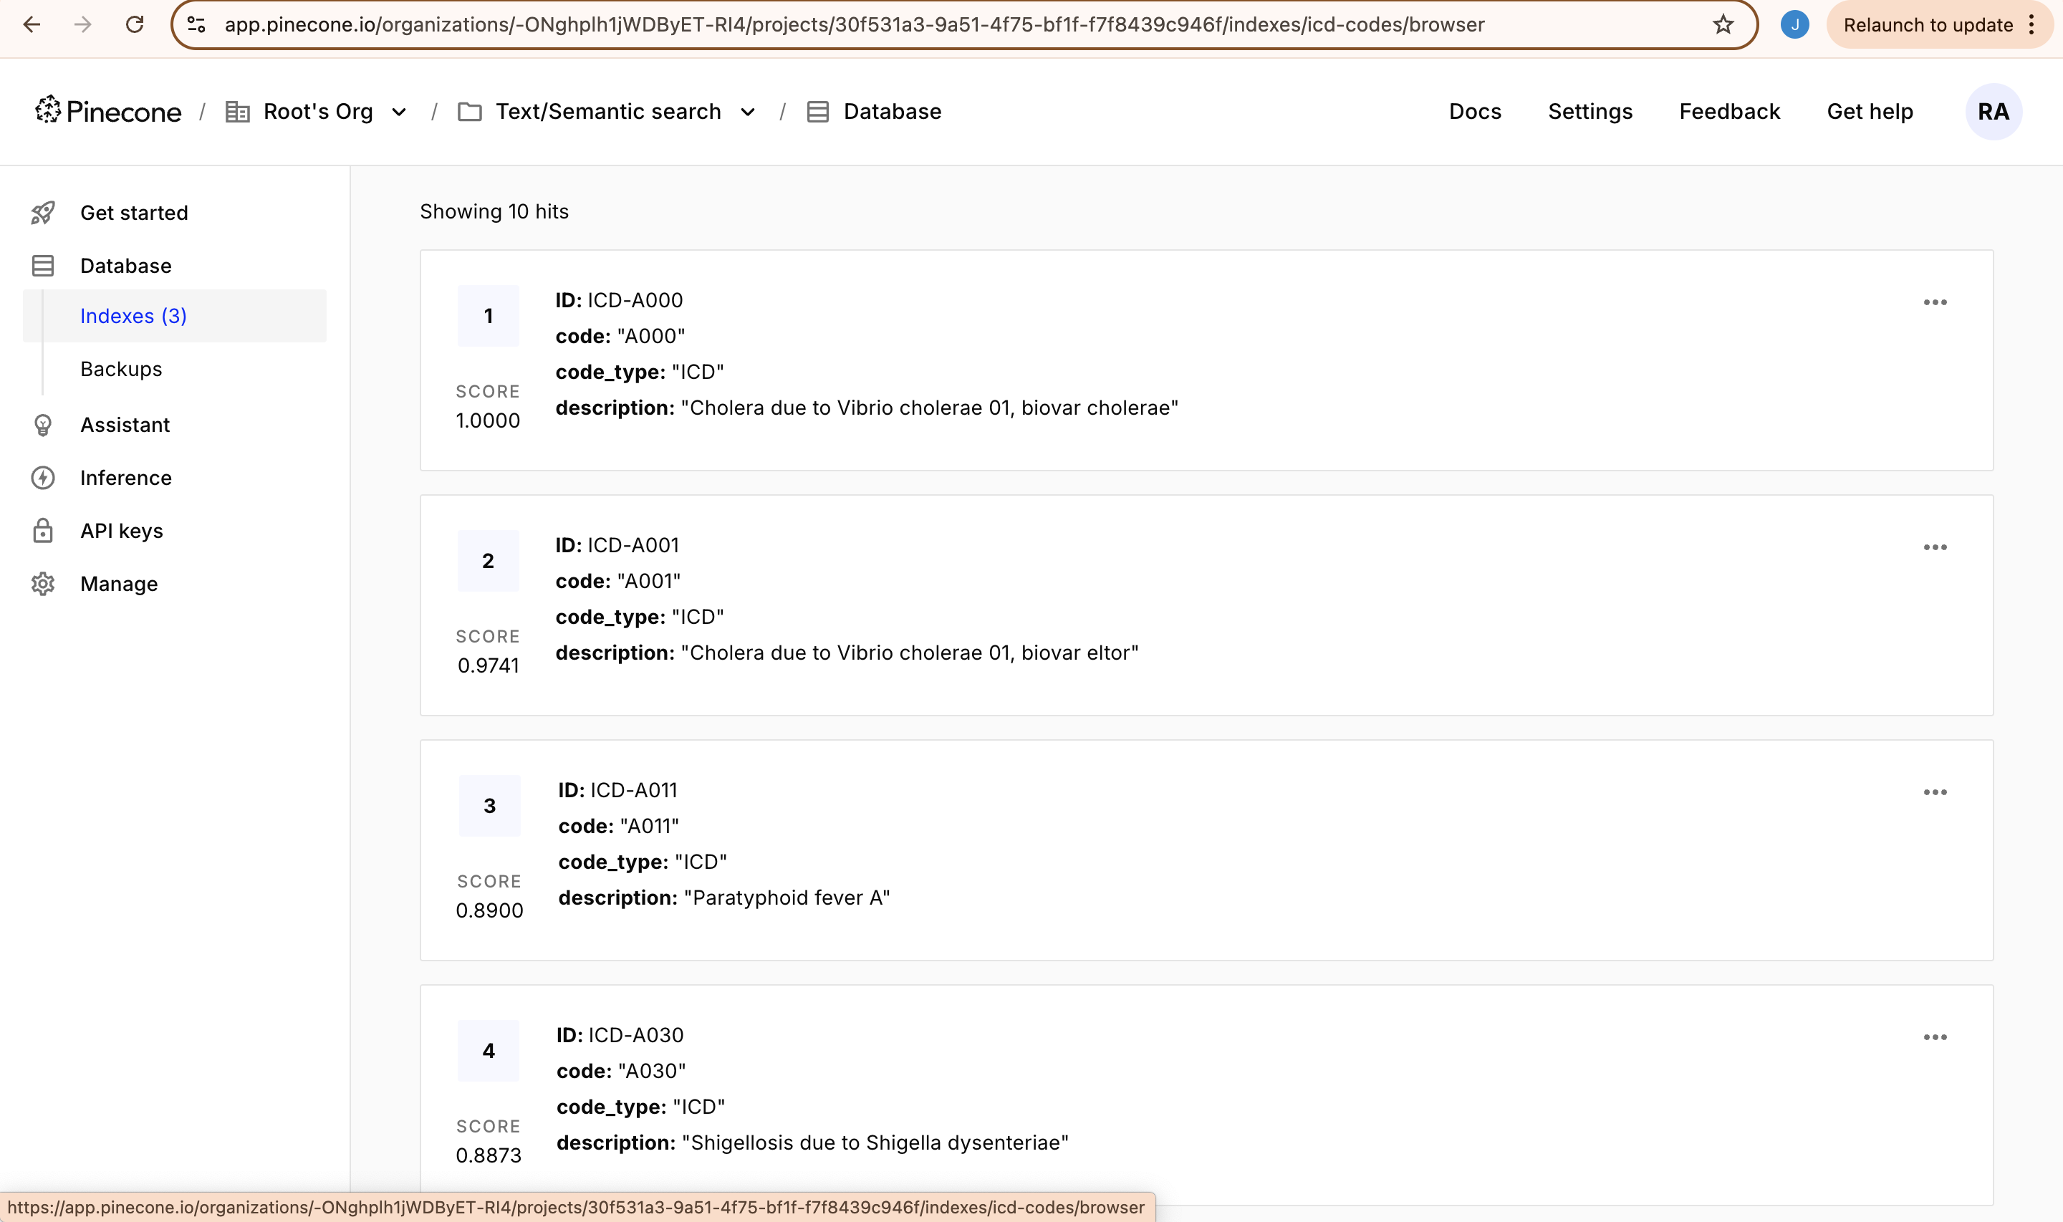Click the Feedback link
2063x1222 pixels.
tap(1728, 112)
